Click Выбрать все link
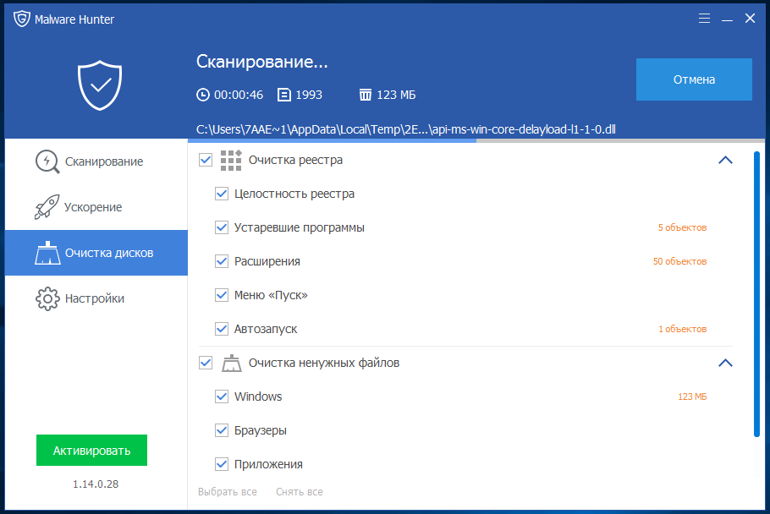This screenshot has width=770, height=514. 228,492
